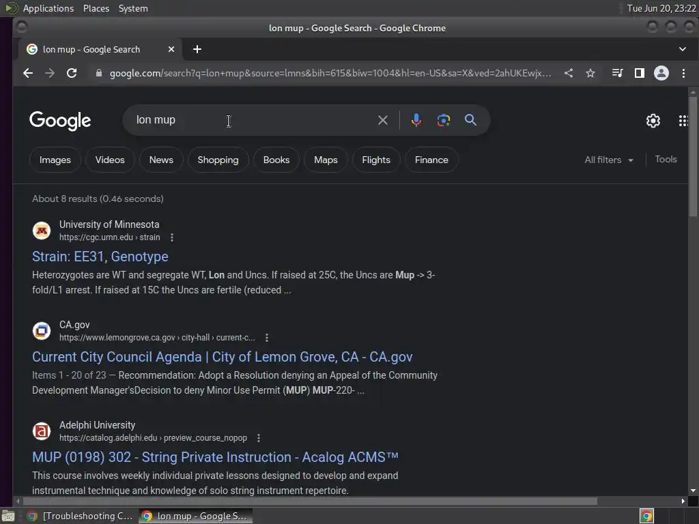This screenshot has width=699, height=524.
Task: Open the MUP (0198) 302 String Private Instruction result
Action: coord(215,457)
